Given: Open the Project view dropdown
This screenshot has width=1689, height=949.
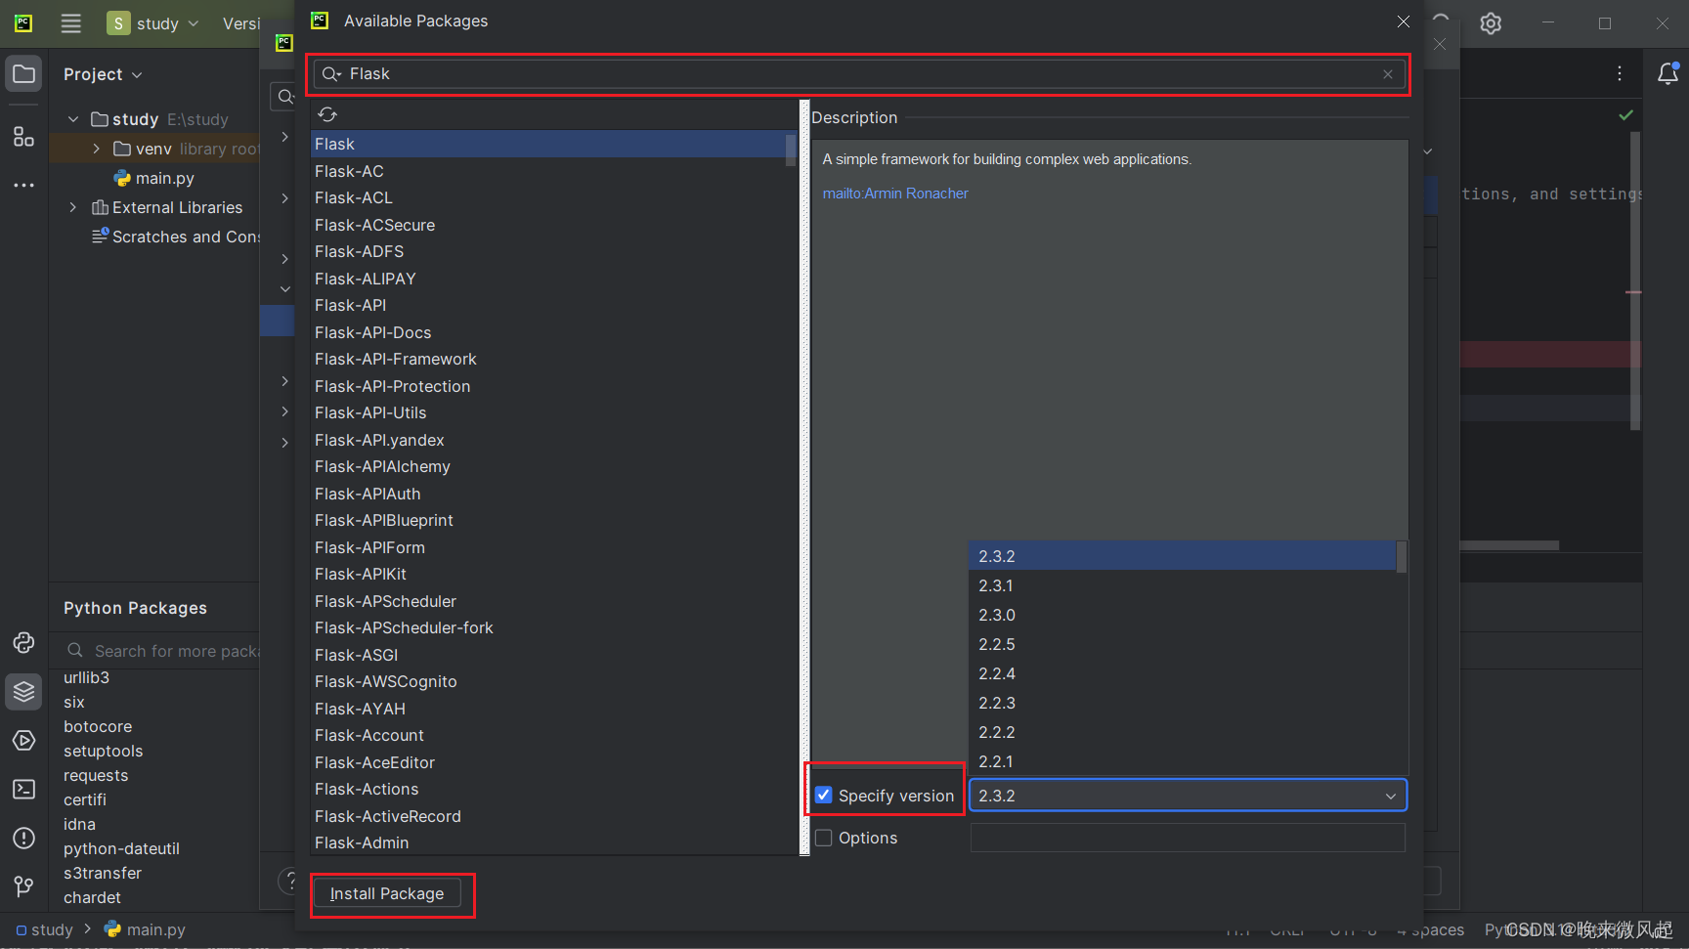Looking at the screenshot, I should 103,74.
